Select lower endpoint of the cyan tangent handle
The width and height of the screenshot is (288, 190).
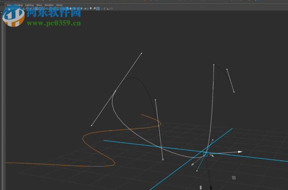click(197, 171)
